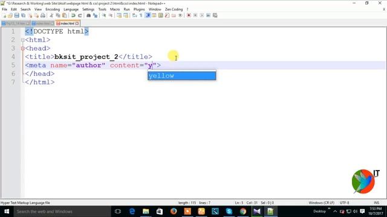Image resolution: width=387 pixels, height=217 pixels.
Task: Save the file using Save icon
Action: tap(16, 15)
